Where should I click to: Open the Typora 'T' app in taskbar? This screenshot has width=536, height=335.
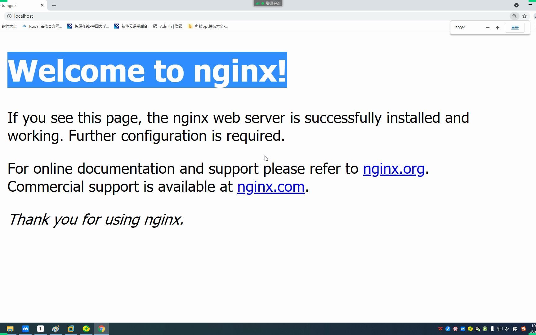(41, 329)
